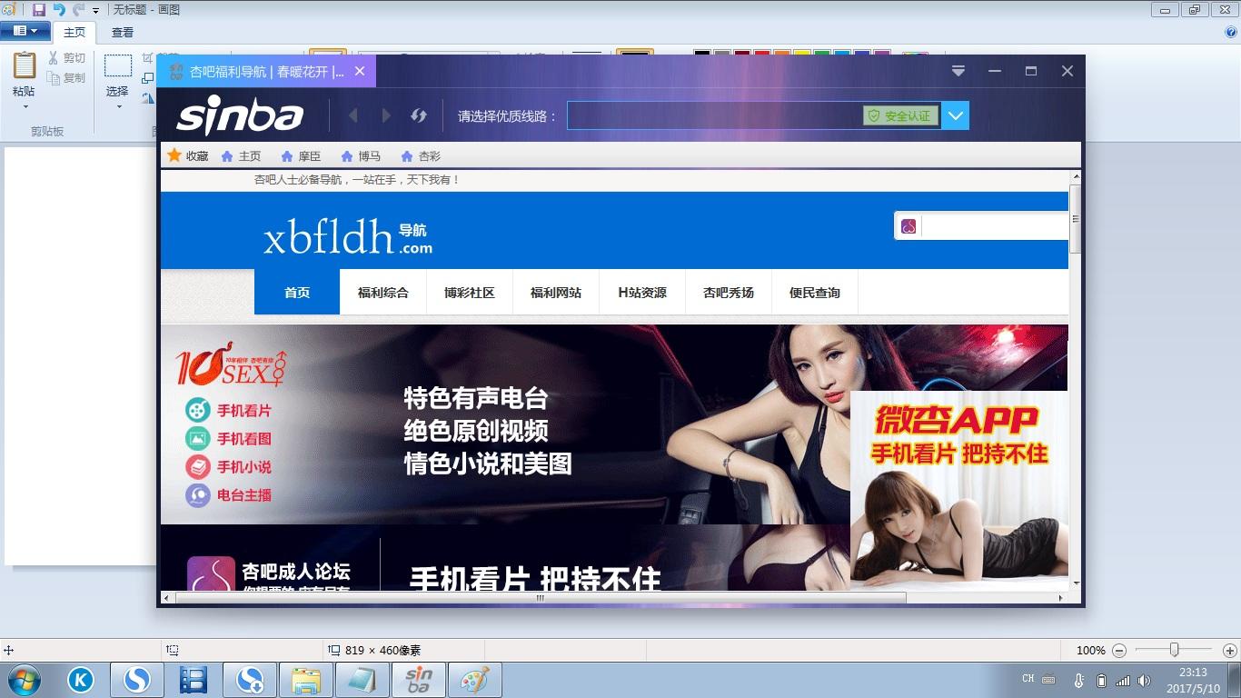The width and height of the screenshot is (1241, 698).
Task: Click the network signal icon in the tray
Action: pyautogui.click(x=1123, y=680)
